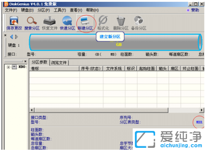Open the 文件(F) menu
This screenshot has height=150, width=205.
tap(11, 10)
